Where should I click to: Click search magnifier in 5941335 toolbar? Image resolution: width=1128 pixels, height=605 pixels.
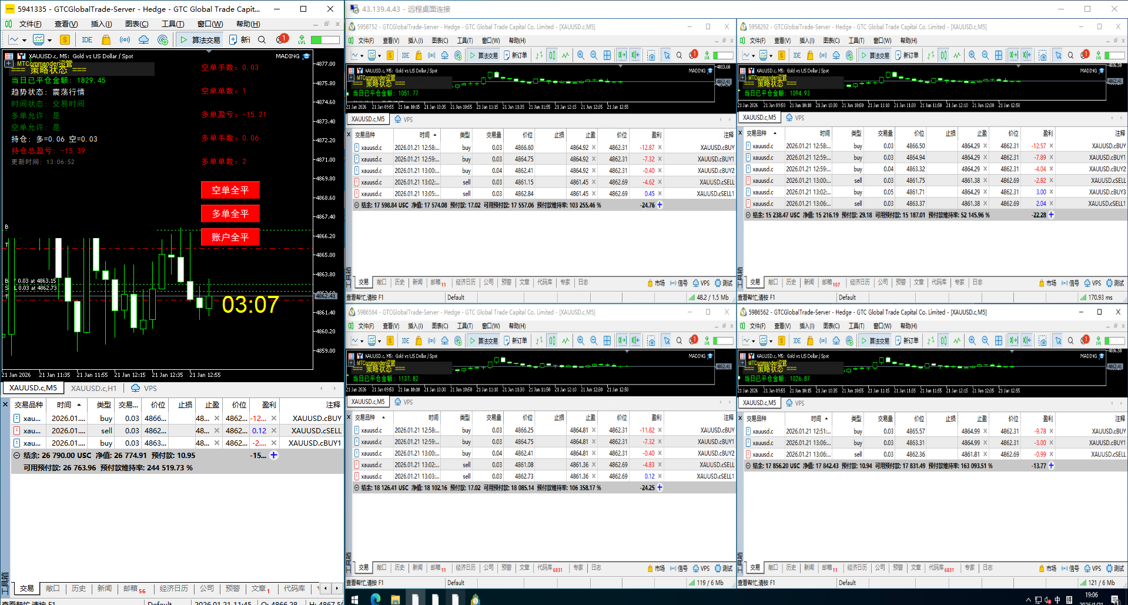click(x=262, y=40)
